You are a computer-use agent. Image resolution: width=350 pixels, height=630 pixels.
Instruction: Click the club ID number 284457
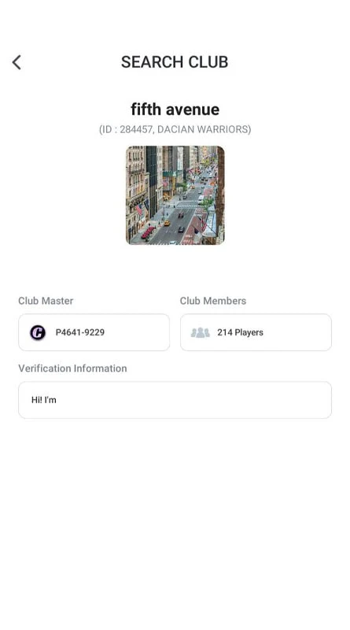(x=137, y=129)
